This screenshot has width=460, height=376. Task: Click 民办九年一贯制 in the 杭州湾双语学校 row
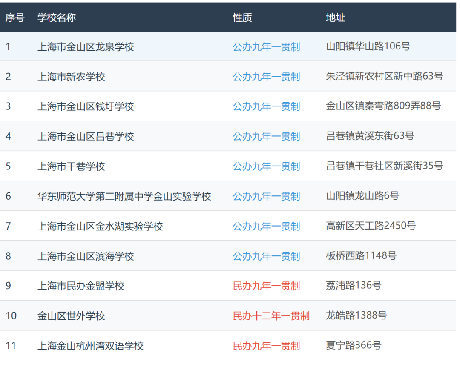pos(266,346)
